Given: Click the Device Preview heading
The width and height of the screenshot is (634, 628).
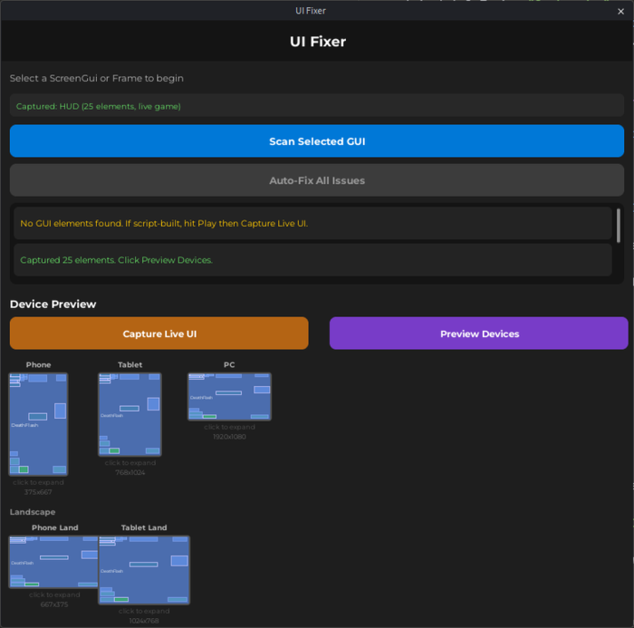Looking at the screenshot, I should [53, 304].
